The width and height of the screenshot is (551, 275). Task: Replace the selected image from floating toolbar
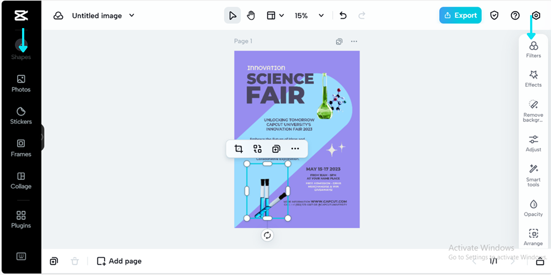coord(257,148)
